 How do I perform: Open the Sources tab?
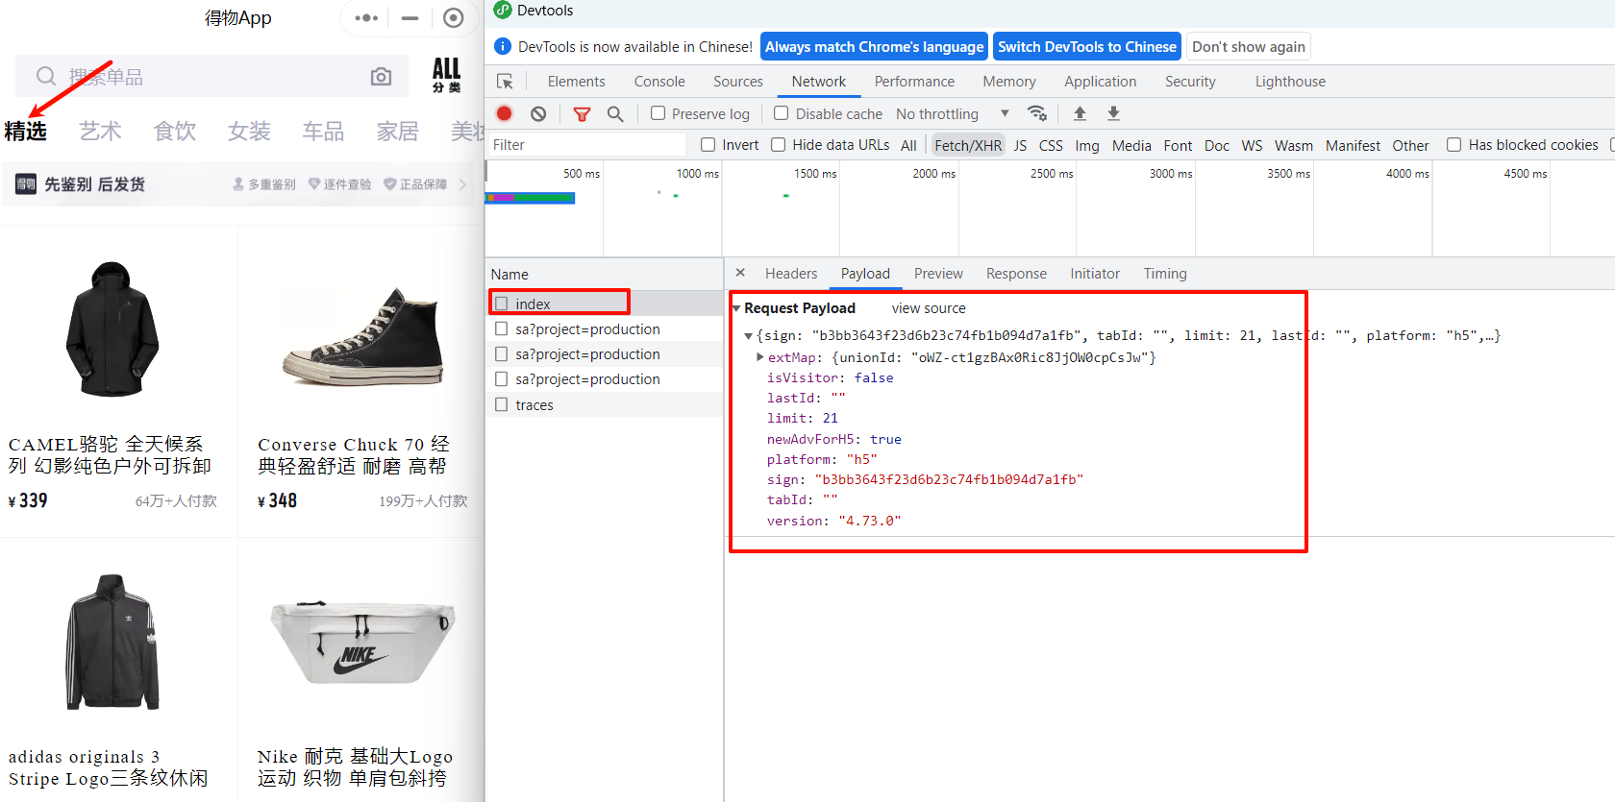tap(738, 82)
